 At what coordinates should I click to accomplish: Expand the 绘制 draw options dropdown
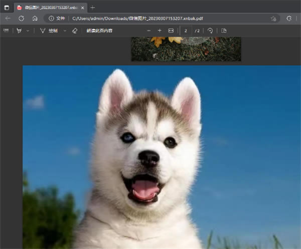65,30
